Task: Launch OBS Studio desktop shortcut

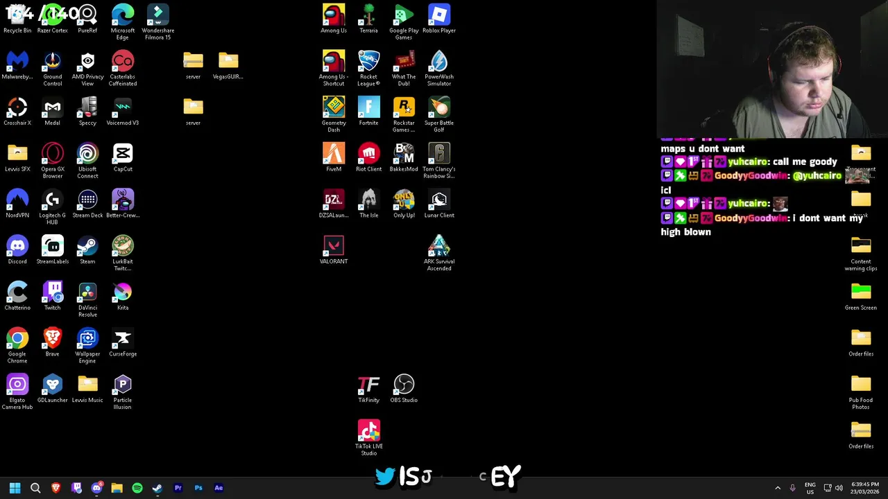Action: [404, 389]
